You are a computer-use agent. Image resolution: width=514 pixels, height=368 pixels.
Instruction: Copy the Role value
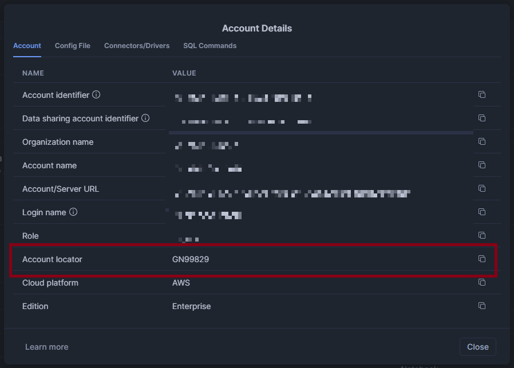(483, 235)
